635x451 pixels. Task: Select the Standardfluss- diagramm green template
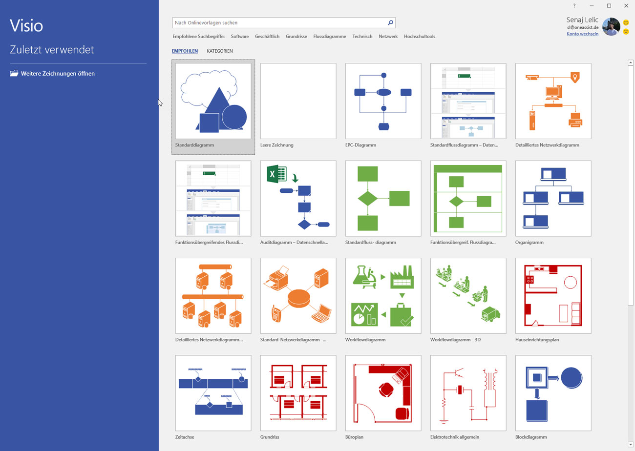383,199
